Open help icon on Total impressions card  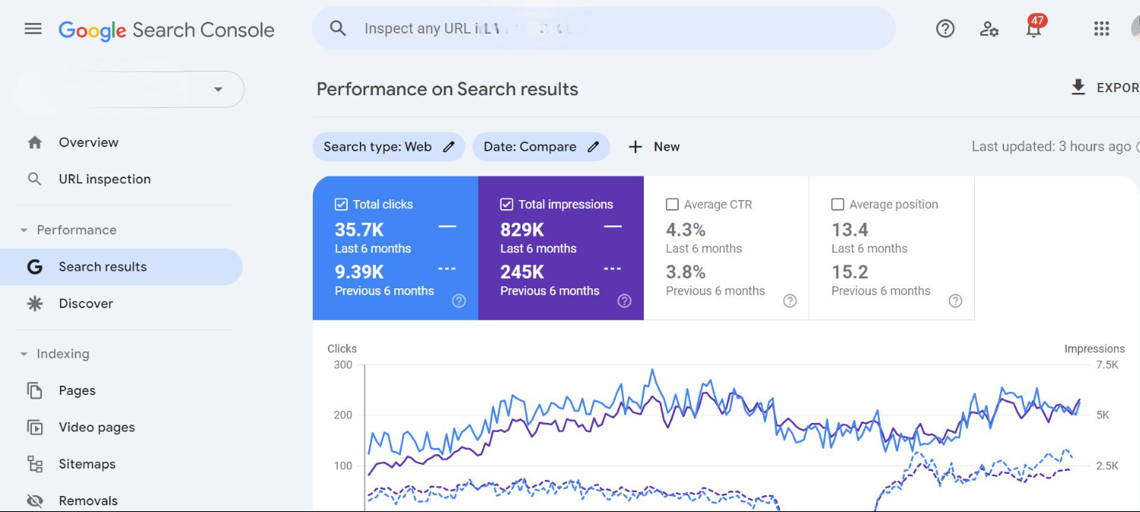(625, 301)
